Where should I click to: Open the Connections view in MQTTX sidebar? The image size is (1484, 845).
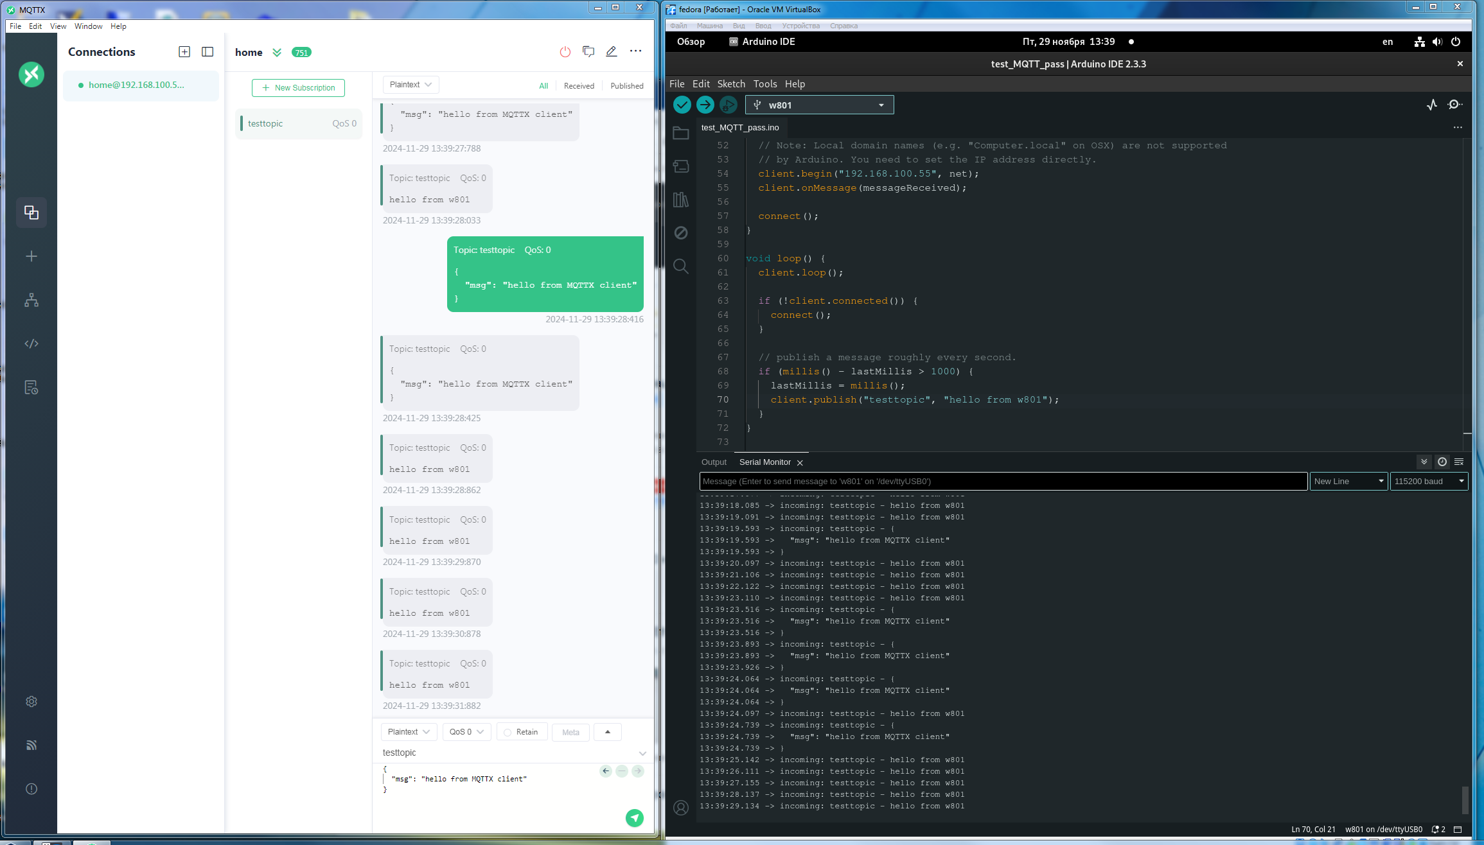click(x=31, y=213)
